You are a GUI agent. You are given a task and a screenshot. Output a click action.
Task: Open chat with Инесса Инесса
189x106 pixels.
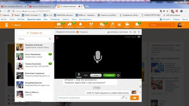pyautogui.click(x=34, y=94)
